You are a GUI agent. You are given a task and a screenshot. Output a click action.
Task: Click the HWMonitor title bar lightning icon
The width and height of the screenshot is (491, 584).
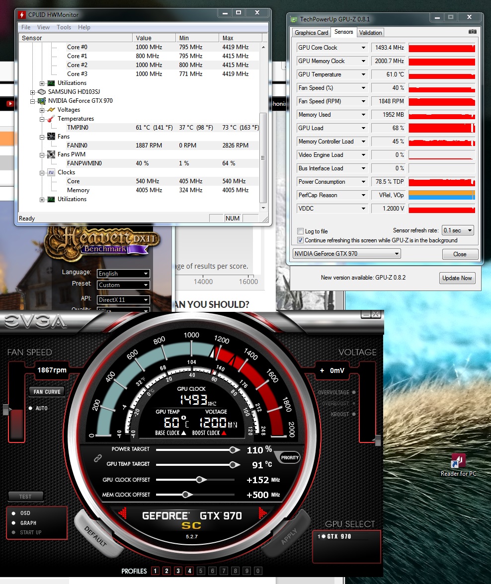click(22, 14)
